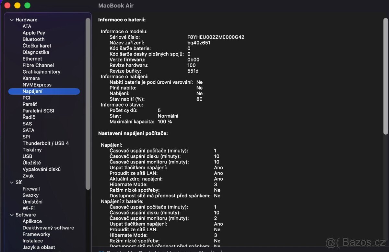Image resolution: width=389 pixels, height=252 pixels.
Task: Open NVMExpress hardware item
Action: coord(37,85)
